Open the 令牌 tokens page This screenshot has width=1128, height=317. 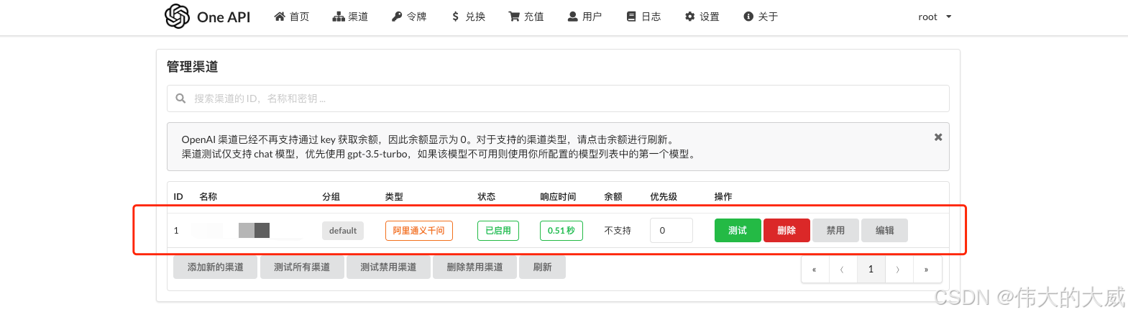pyautogui.click(x=409, y=17)
